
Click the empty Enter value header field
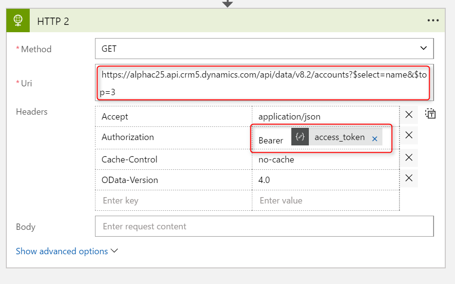[325, 201]
